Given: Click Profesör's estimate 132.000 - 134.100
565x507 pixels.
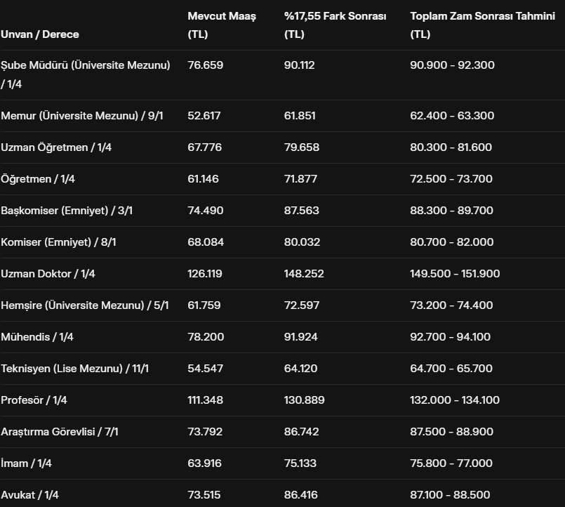Looking at the screenshot, I should pyautogui.click(x=455, y=400).
